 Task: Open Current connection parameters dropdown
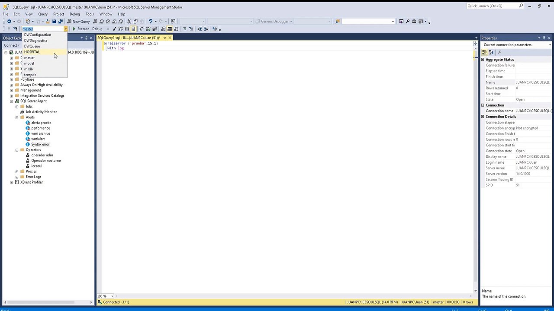tap(550, 45)
